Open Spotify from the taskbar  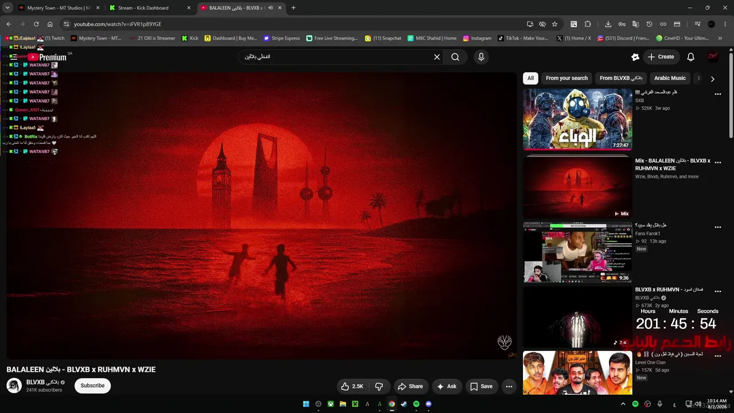(416, 404)
